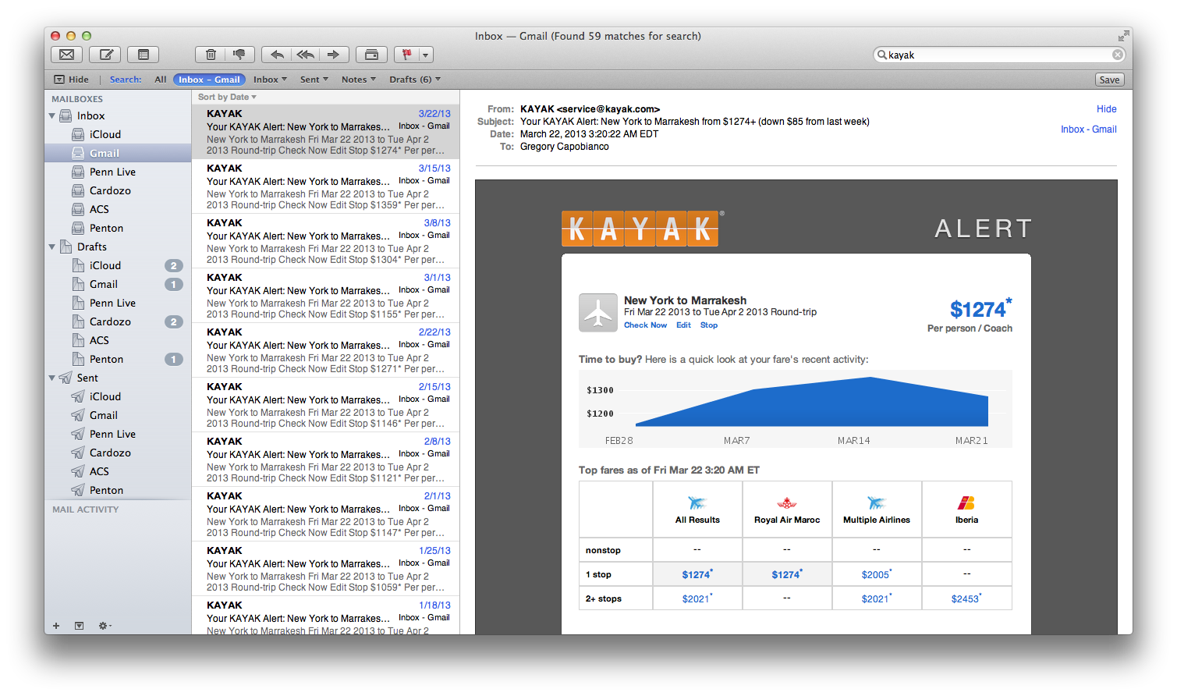
Task: Open Gmail drafts folder
Action: point(118,284)
